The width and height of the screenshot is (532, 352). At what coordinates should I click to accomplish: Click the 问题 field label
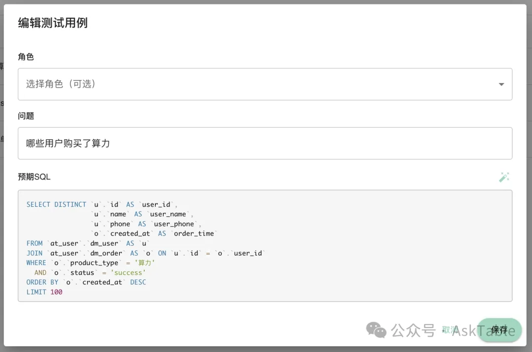pos(26,116)
